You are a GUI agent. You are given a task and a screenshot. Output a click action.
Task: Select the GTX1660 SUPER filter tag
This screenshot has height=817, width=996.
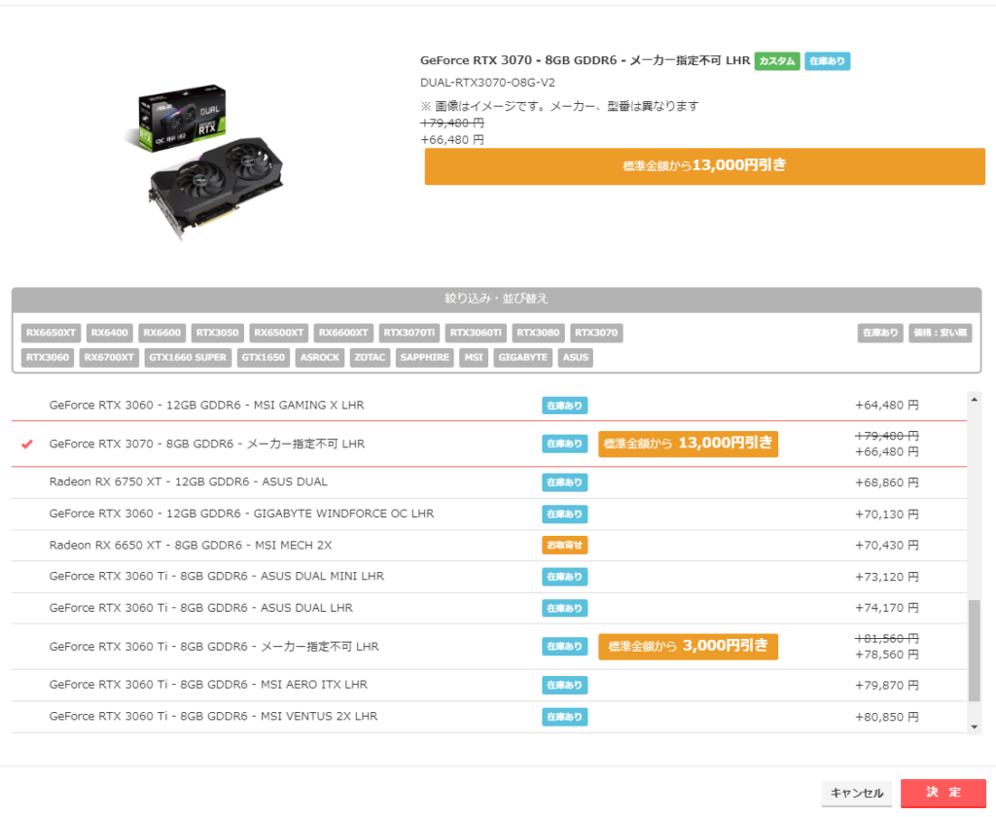click(188, 357)
